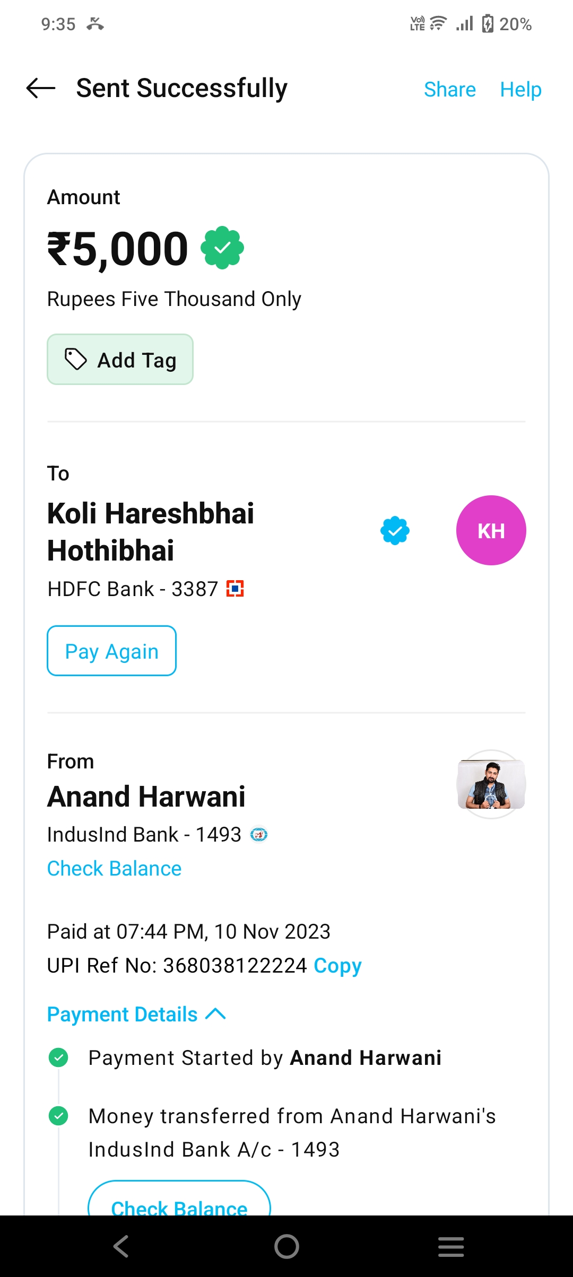Screen dimensions: 573x1277
Task: Tap the back arrow in header
Action: point(41,88)
